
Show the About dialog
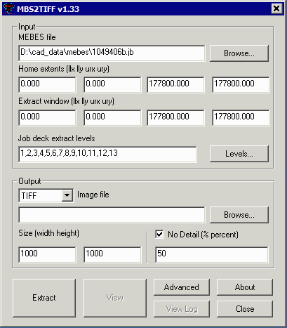point(245,287)
